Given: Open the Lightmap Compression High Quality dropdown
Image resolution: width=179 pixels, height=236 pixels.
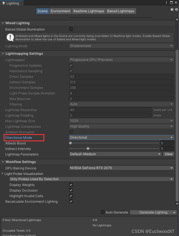Looking at the screenshot, I should [x=121, y=126].
